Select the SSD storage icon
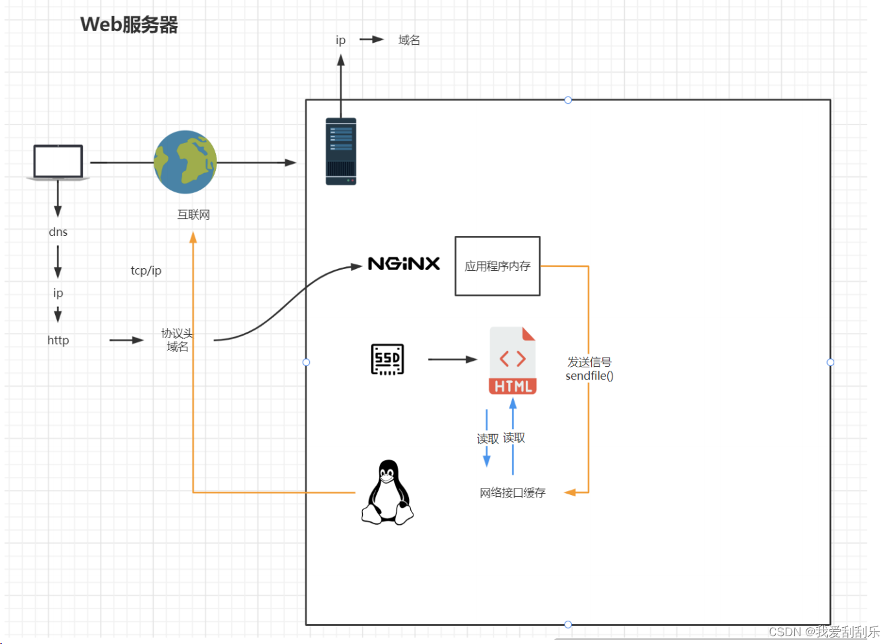This screenshot has height=644, width=890. tap(387, 358)
